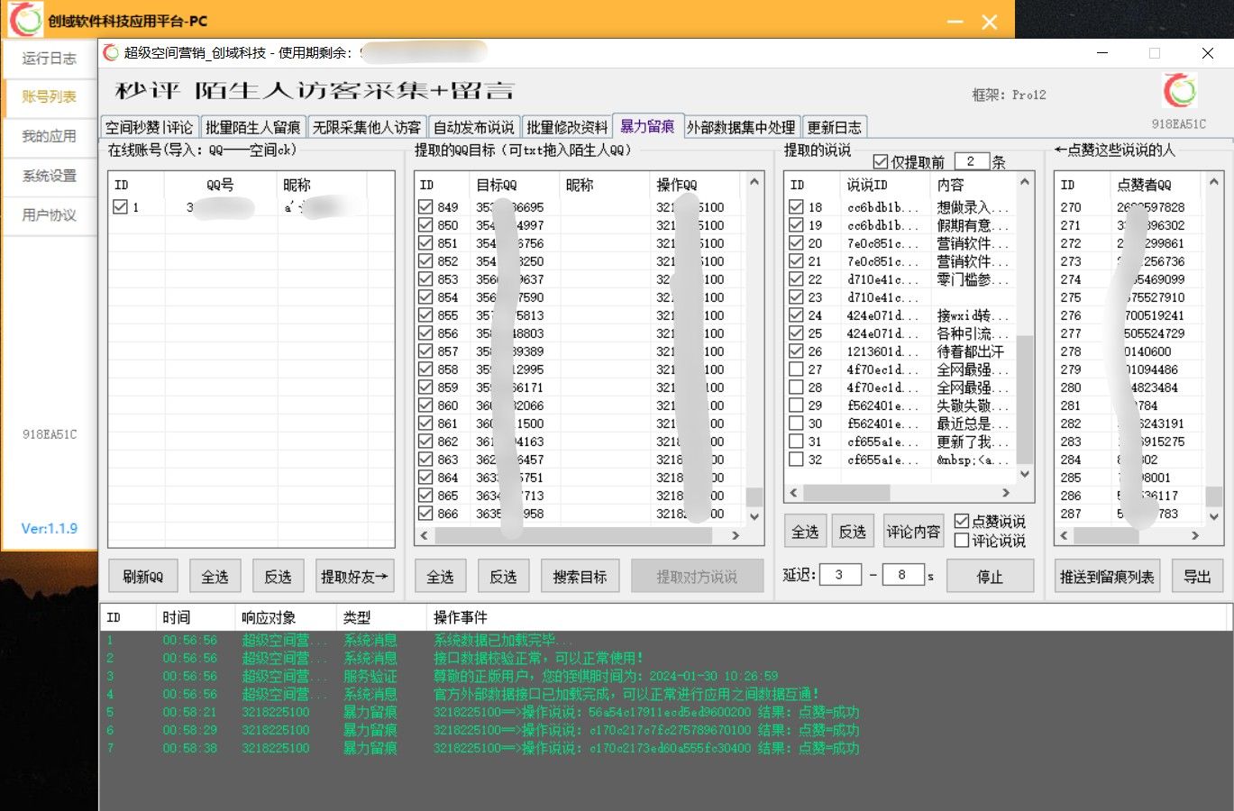Click the red circular logo under 框架 Pro12
Screen dimensions: 1234x811
(1180, 92)
